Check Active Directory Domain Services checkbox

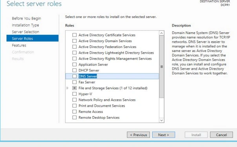point(75,41)
